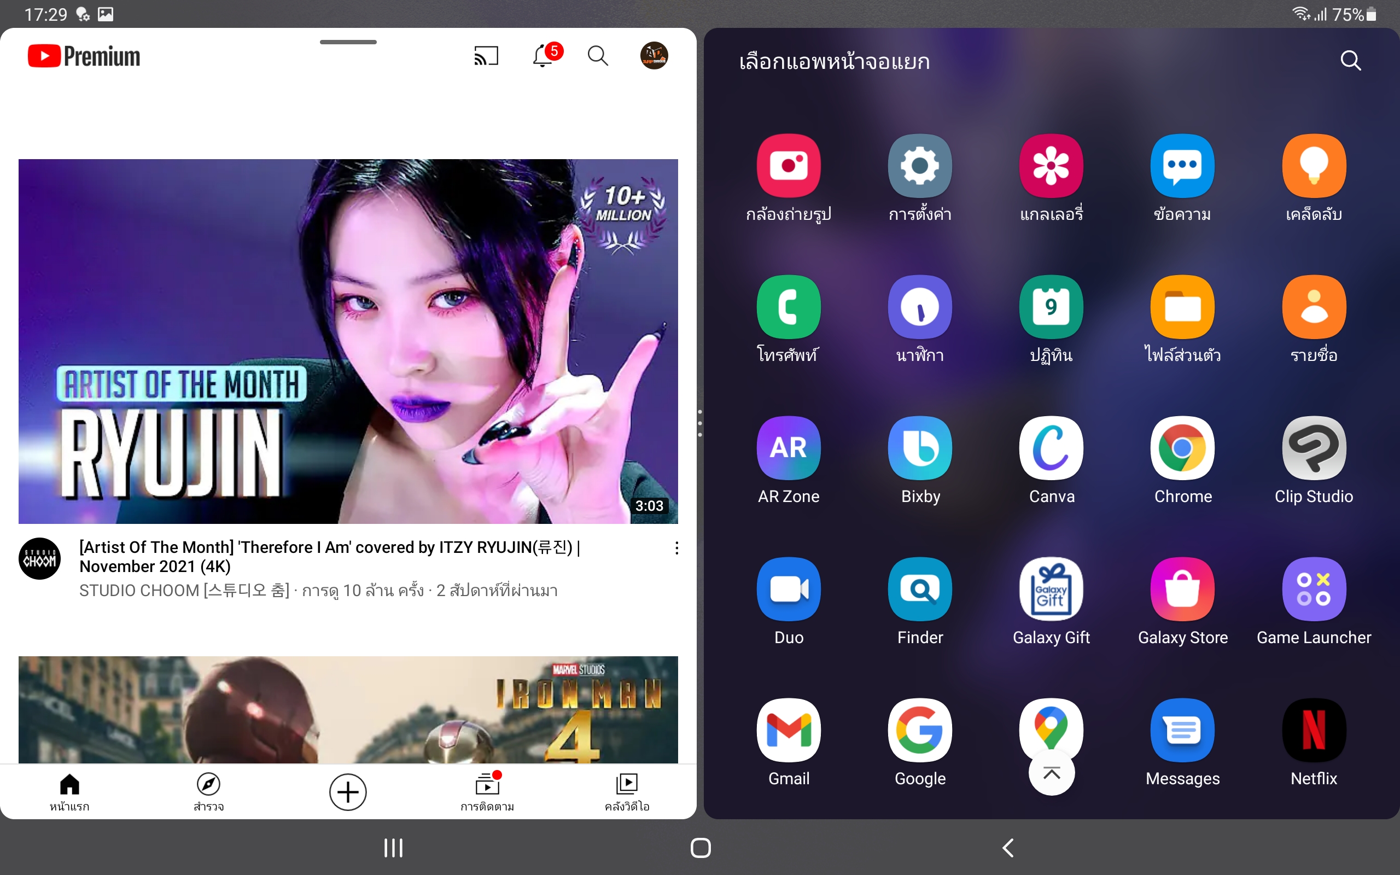Tap the Create plus button
Viewport: 1400px width, 875px height.
click(348, 792)
